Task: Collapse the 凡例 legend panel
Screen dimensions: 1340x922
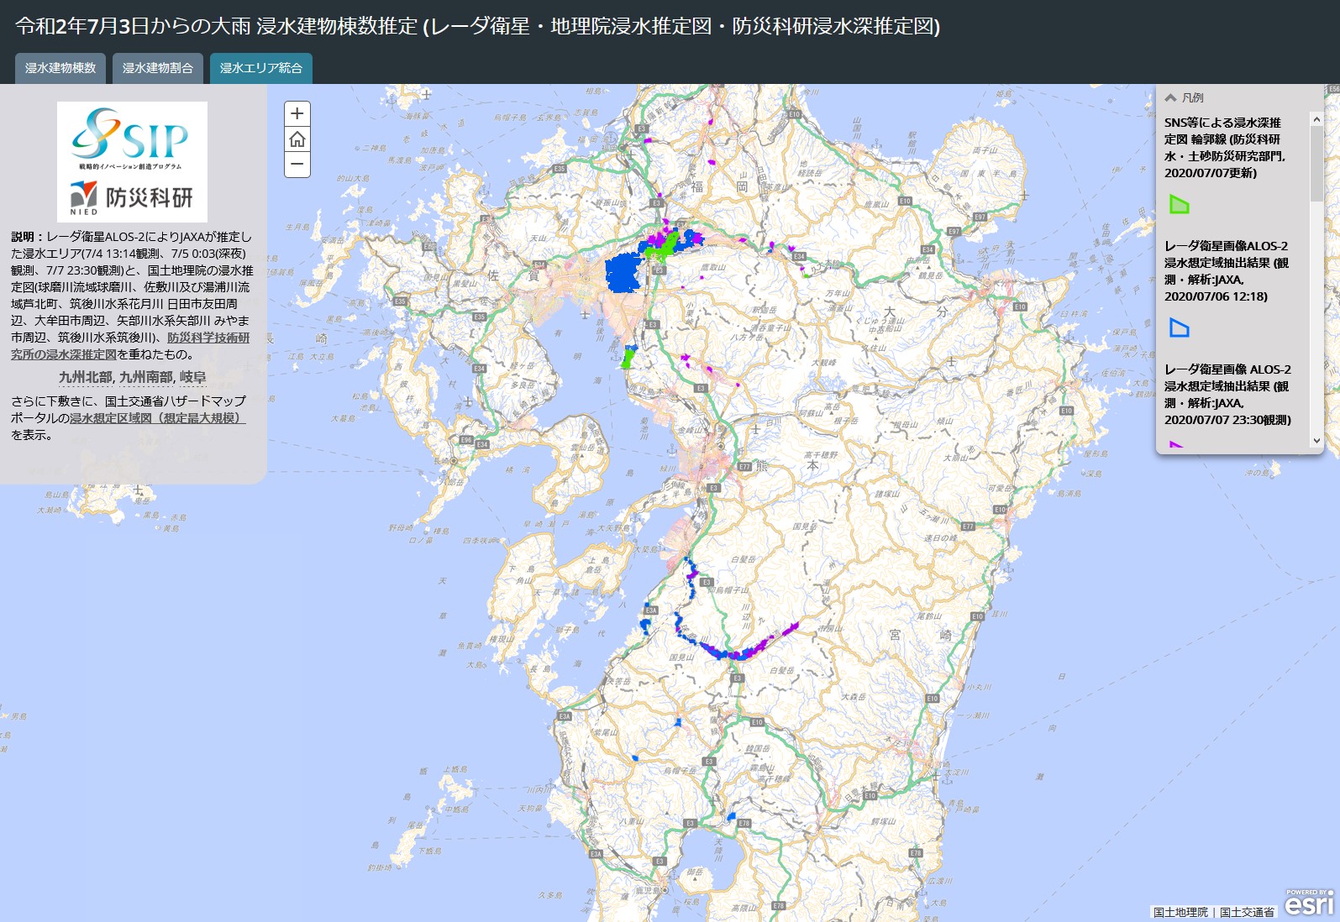Action: 1170,97
